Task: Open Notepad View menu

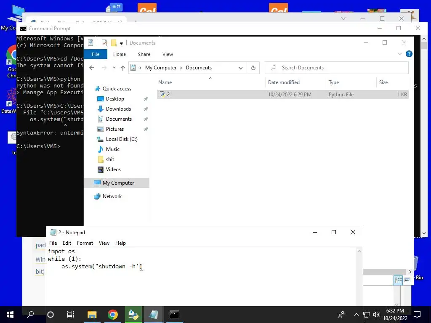Action: point(104,243)
